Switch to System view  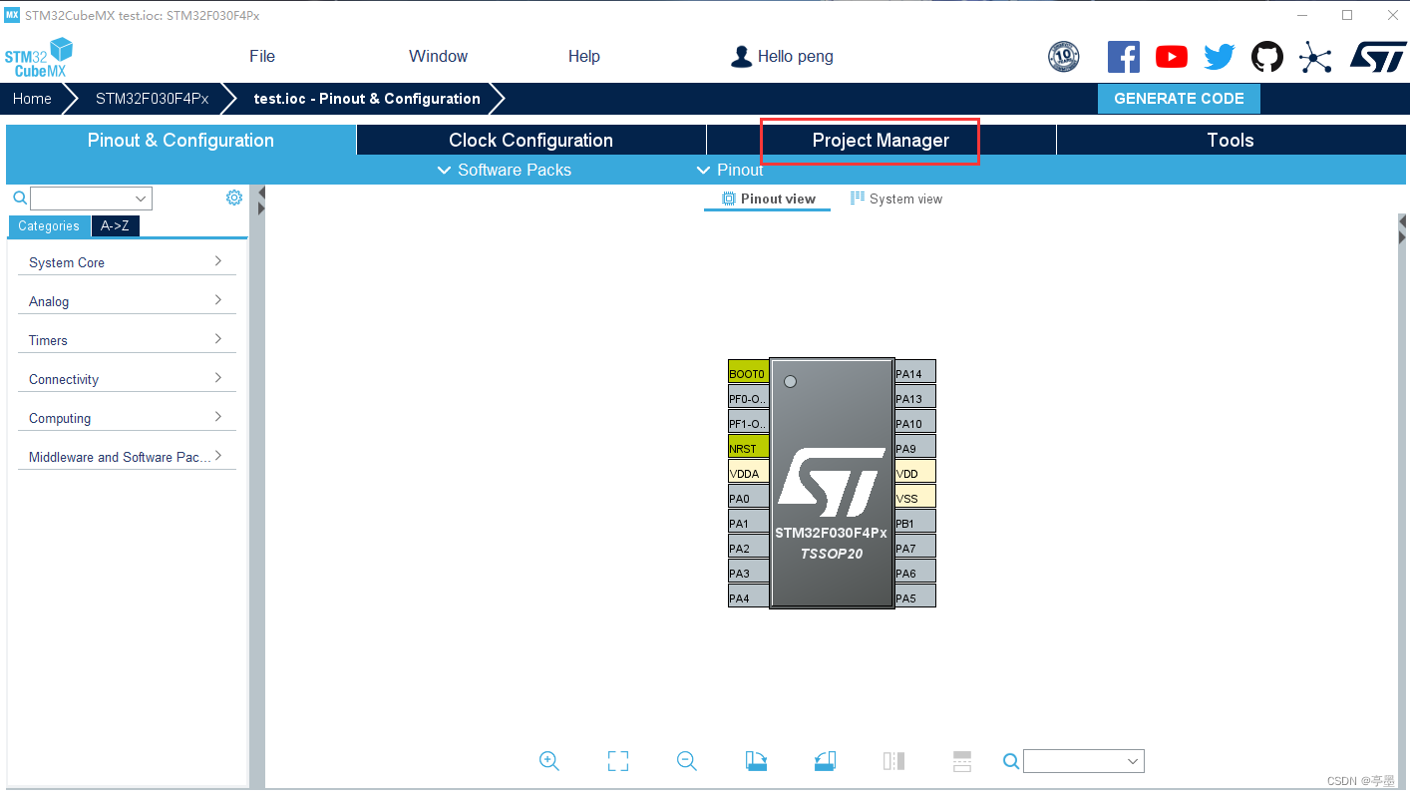tap(896, 199)
